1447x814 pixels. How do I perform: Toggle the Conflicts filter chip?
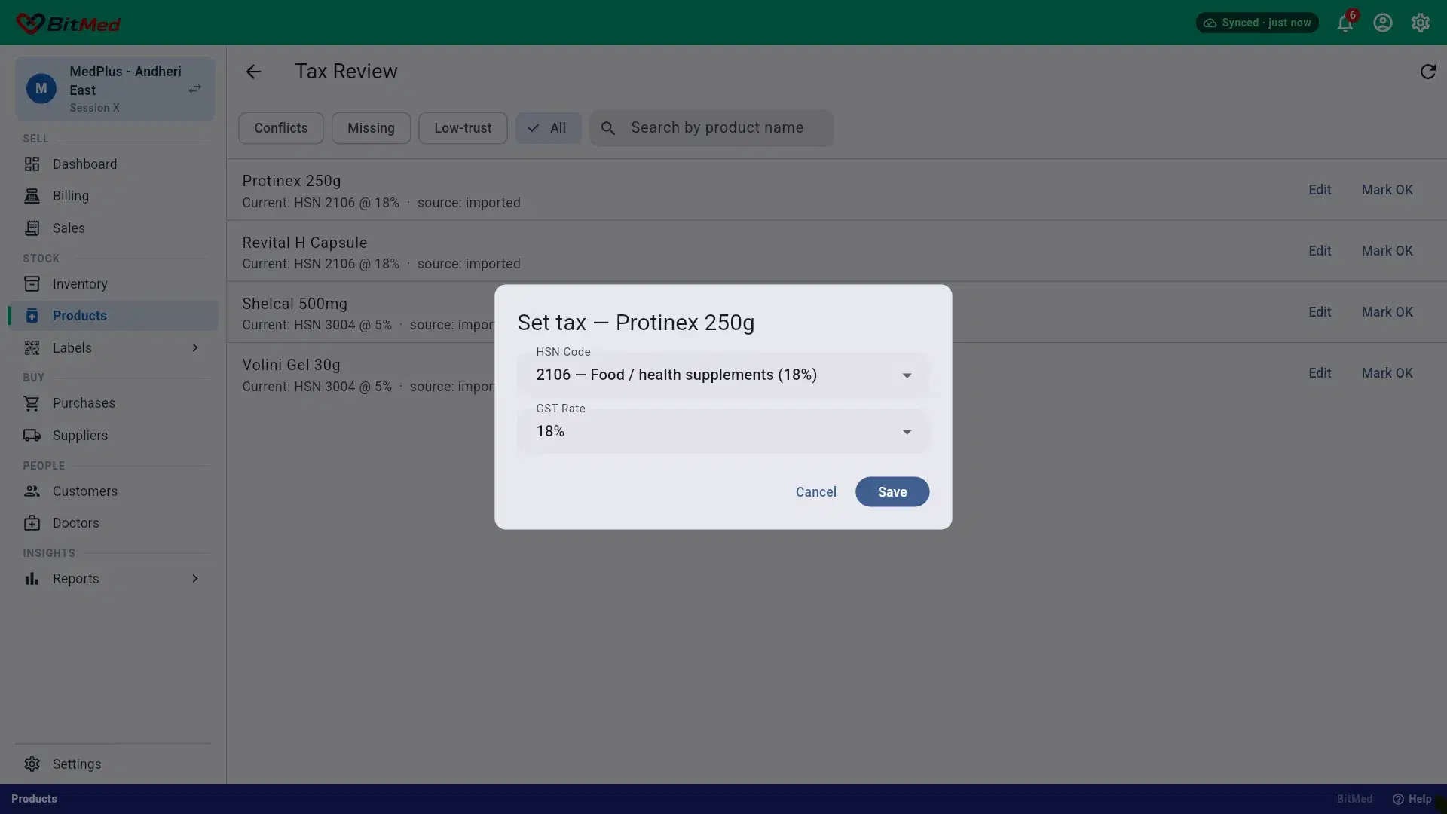(281, 128)
